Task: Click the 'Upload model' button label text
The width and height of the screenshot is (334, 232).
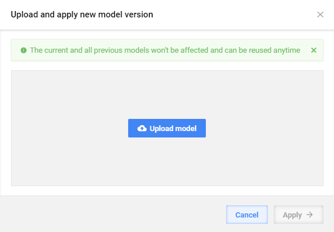Action: (173, 128)
